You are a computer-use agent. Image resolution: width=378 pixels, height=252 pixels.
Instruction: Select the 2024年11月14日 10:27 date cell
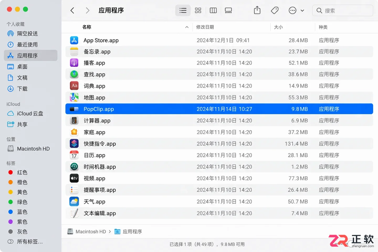pos(224,109)
